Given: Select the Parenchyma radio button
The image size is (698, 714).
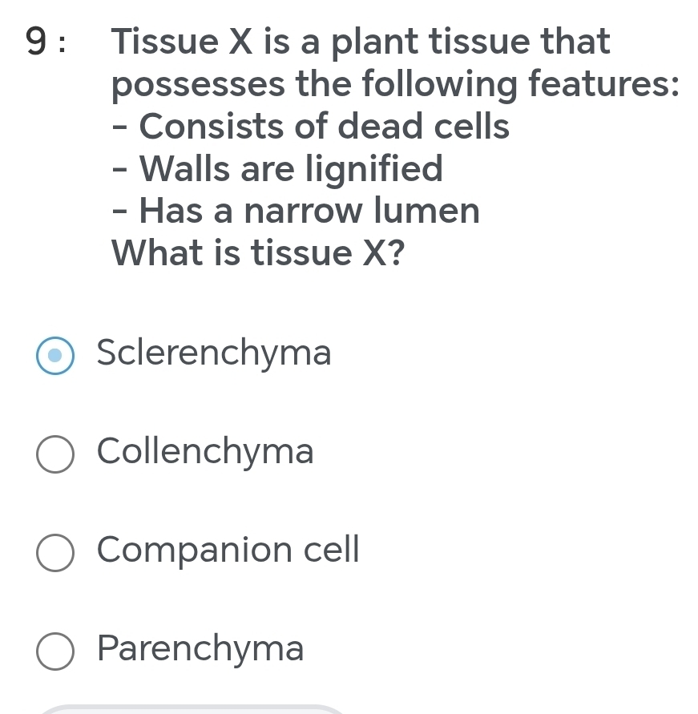Looking at the screenshot, I should click(54, 651).
